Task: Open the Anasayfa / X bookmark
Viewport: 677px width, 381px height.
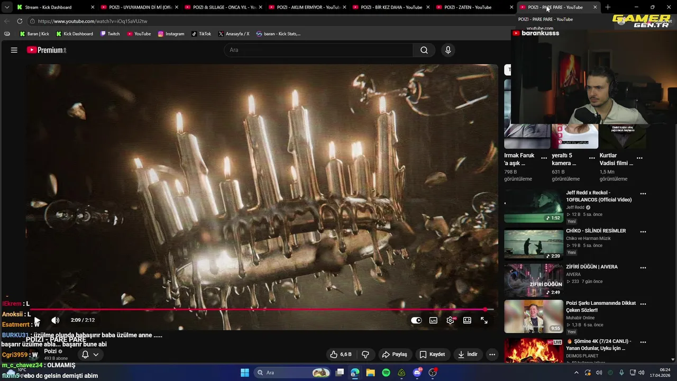Action: (233, 34)
